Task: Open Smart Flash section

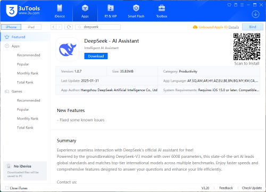Action: 136,11
